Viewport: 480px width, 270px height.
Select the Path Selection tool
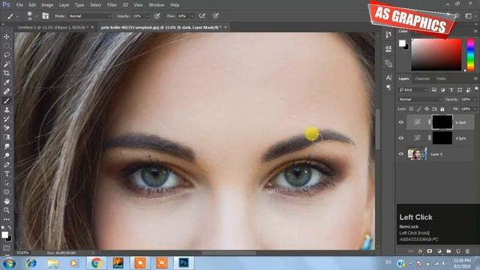[x=7, y=183]
